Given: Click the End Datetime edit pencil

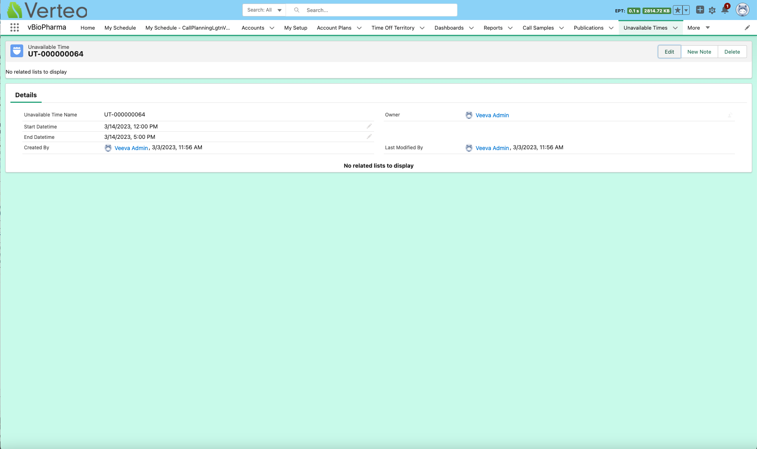Looking at the screenshot, I should [x=369, y=137].
